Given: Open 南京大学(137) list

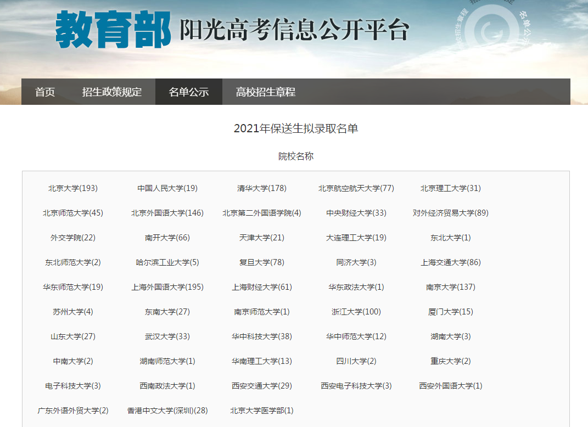Looking at the screenshot, I should [x=451, y=287].
